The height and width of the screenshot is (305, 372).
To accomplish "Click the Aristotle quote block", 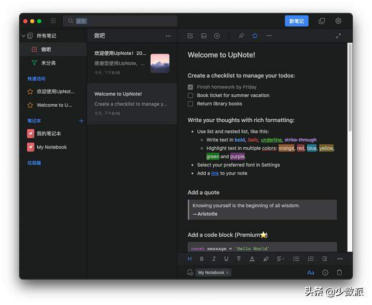I will click(262, 210).
